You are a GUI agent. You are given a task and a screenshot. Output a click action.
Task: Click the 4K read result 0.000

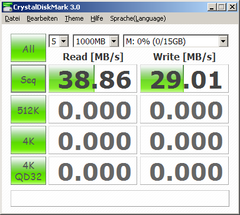click(x=93, y=140)
